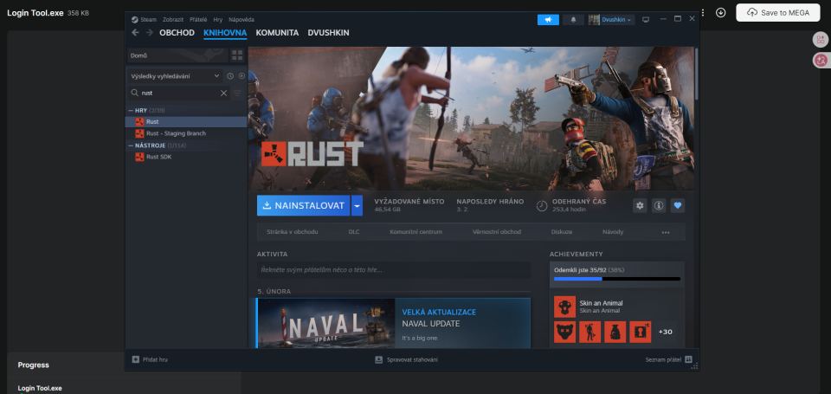The width and height of the screenshot is (831, 394).
Task: Click the recent activity clock icon
Action: pos(230,76)
